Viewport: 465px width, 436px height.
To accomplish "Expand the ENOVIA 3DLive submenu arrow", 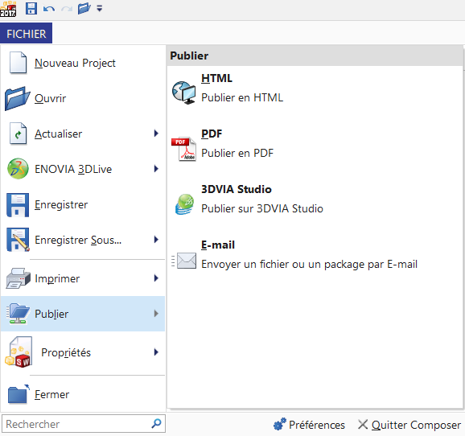I will point(156,169).
